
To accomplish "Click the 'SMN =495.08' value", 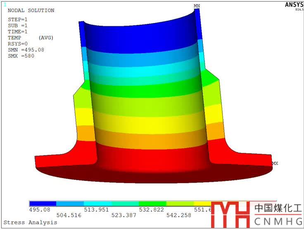I will coord(26,50).
